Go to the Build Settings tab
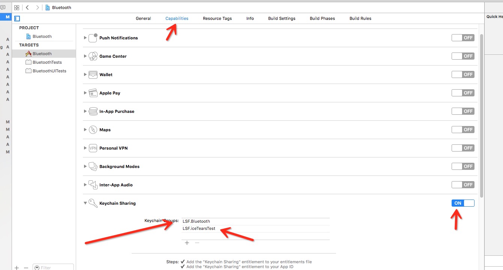The height and width of the screenshot is (270, 503). tap(282, 18)
